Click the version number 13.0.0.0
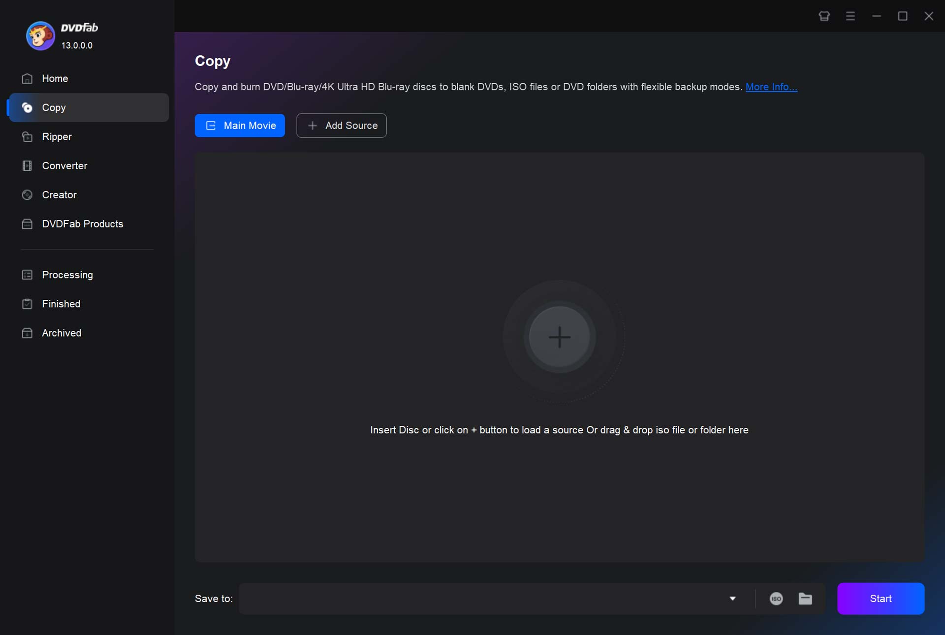The width and height of the screenshot is (945, 635). pyautogui.click(x=77, y=45)
